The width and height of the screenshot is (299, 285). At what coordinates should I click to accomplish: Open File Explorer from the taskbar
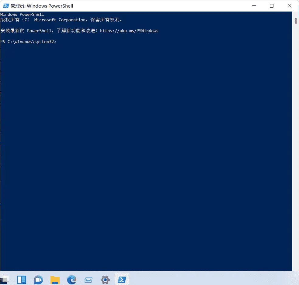point(55,280)
